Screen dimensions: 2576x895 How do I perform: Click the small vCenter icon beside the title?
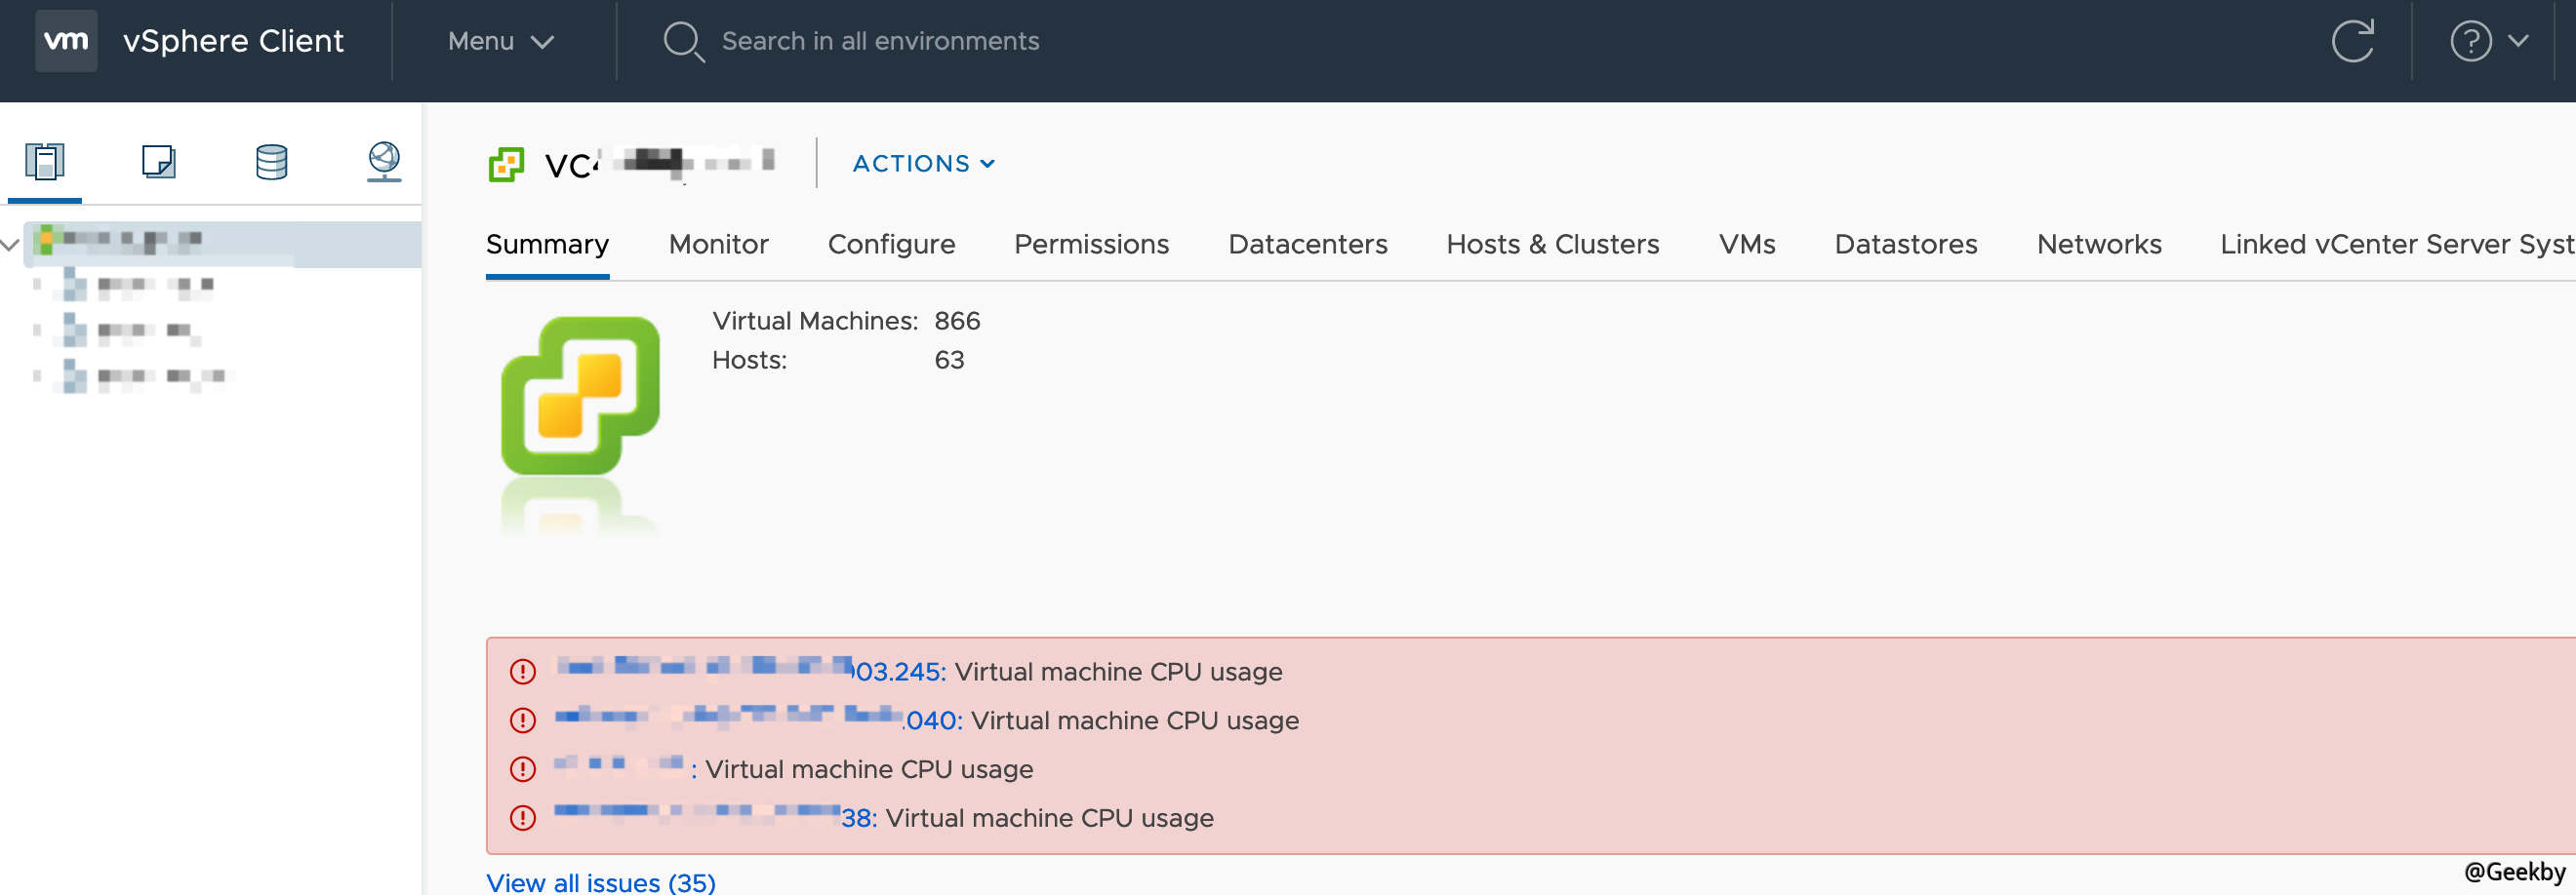(x=506, y=164)
